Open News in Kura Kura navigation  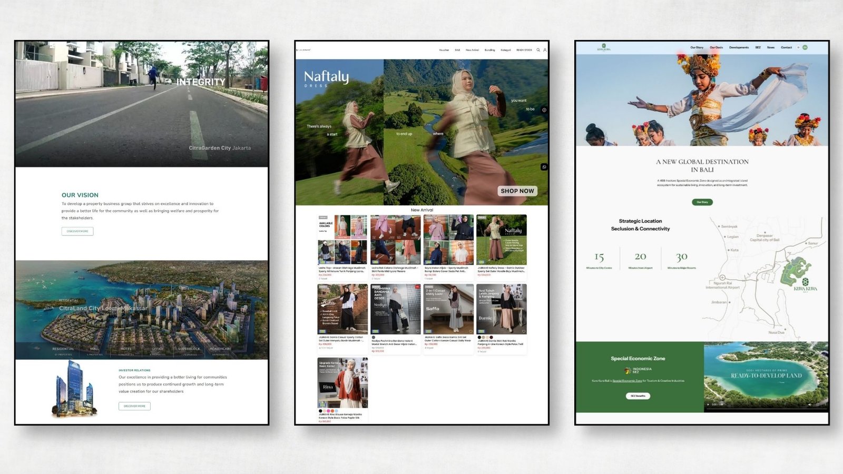coord(771,47)
